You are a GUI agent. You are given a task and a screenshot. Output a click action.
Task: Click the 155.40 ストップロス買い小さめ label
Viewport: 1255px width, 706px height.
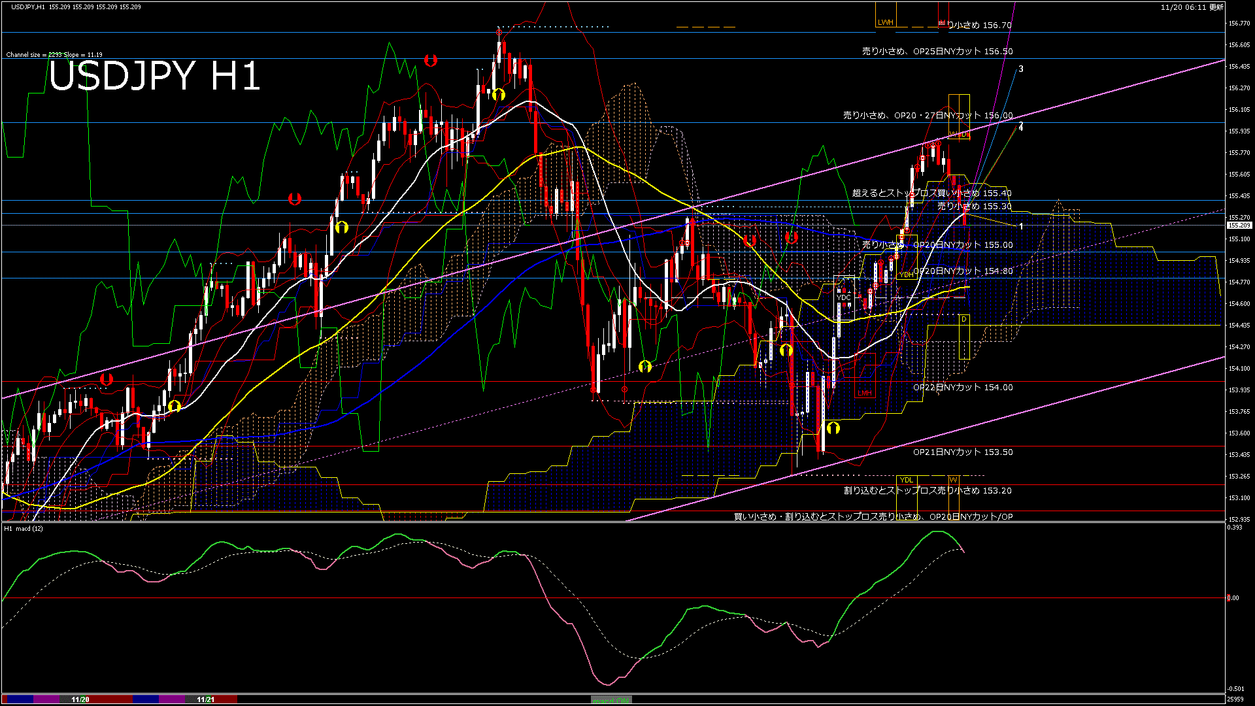931,193
